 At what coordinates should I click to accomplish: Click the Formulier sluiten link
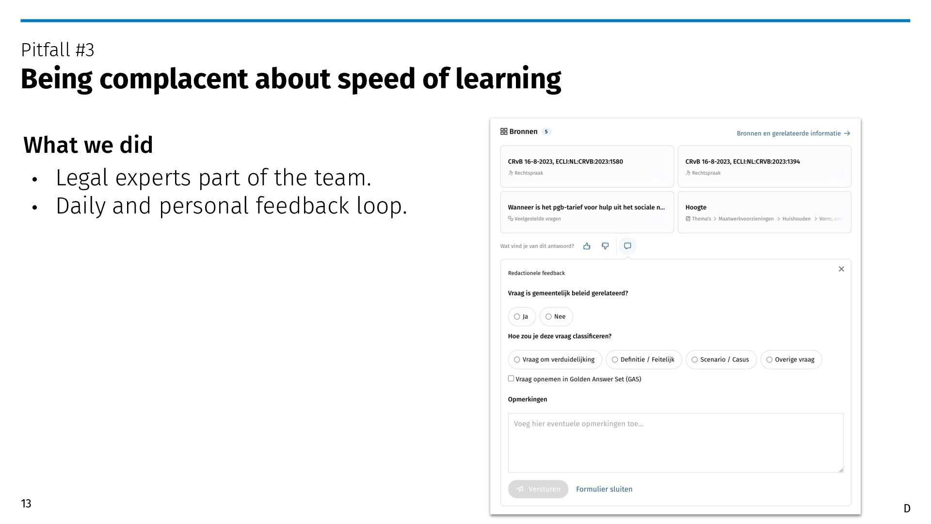(604, 489)
